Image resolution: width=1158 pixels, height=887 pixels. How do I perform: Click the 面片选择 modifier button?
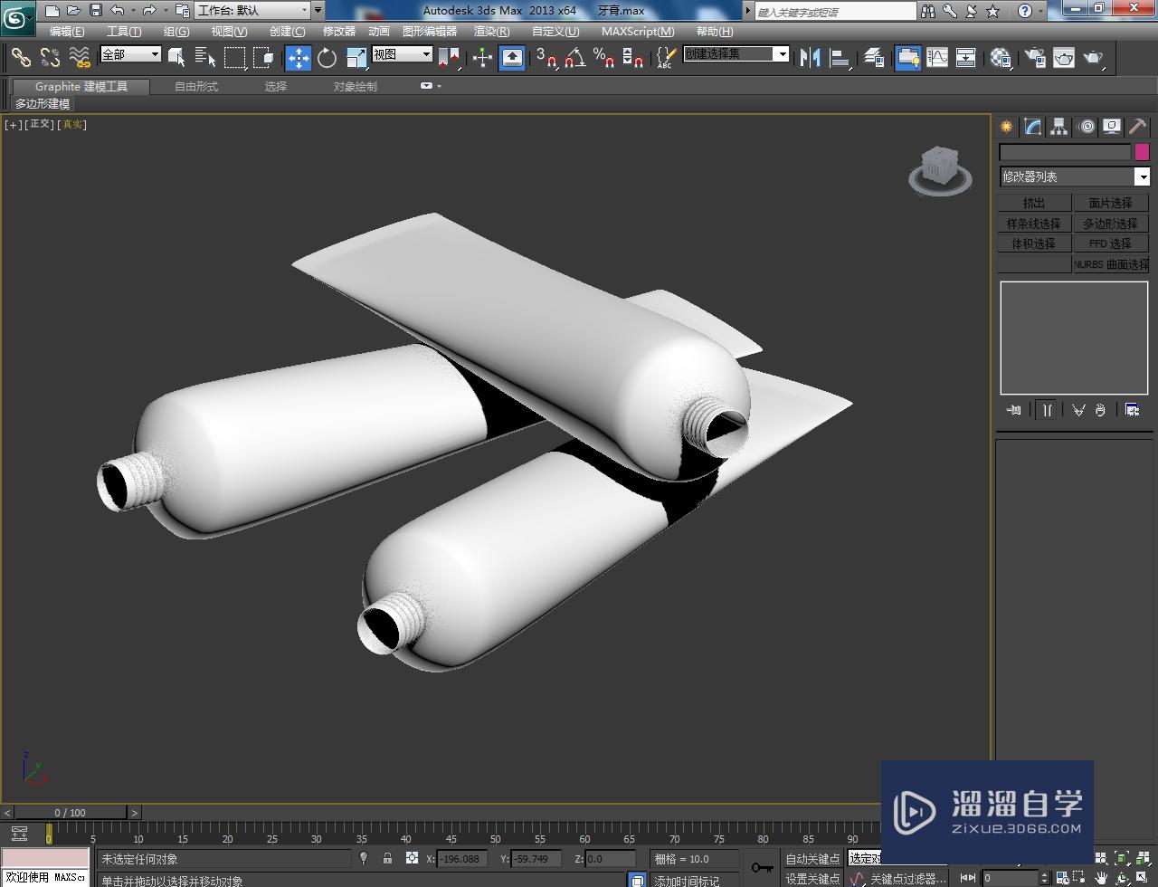tap(1110, 203)
